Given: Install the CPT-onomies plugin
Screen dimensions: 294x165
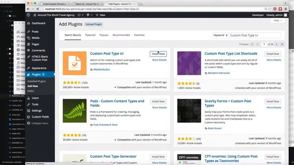Looking at the screenshot, I should coord(273,157).
